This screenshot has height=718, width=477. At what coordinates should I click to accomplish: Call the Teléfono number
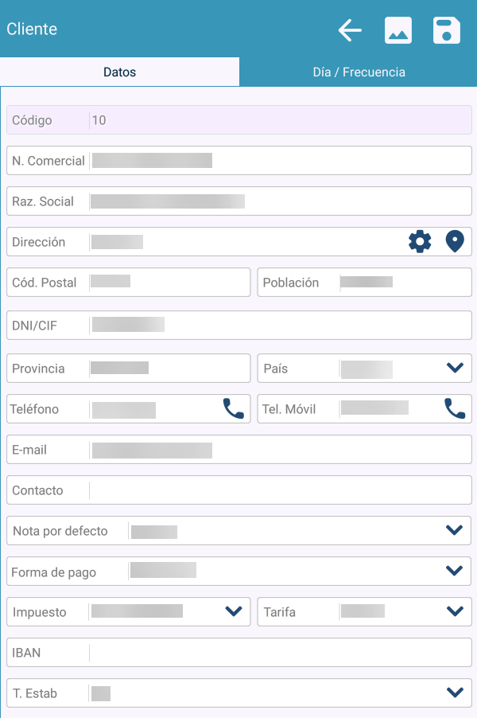(x=234, y=409)
